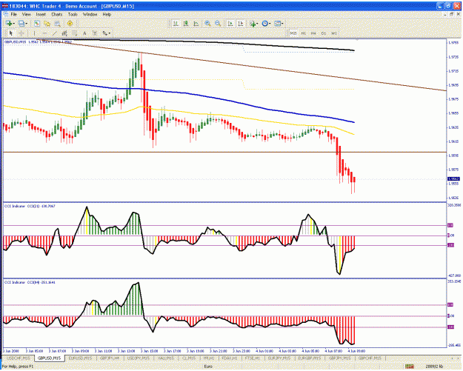Expand the Profiles dropdown arrow
The width and height of the screenshot is (463, 371).
pyautogui.click(x=27, y=24)
